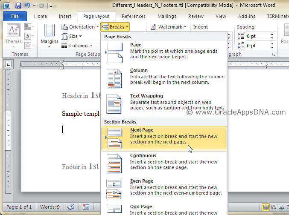Click the Header in 1st text
Screen dimensions: 289x215
point(81,95)
